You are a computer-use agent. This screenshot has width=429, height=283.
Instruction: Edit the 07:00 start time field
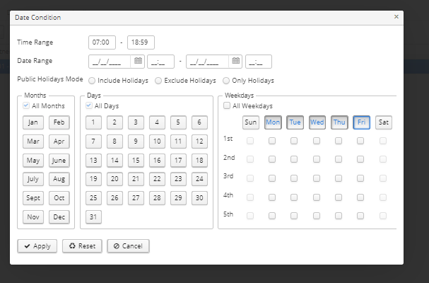pyautogui.click(x=102, y=42)
